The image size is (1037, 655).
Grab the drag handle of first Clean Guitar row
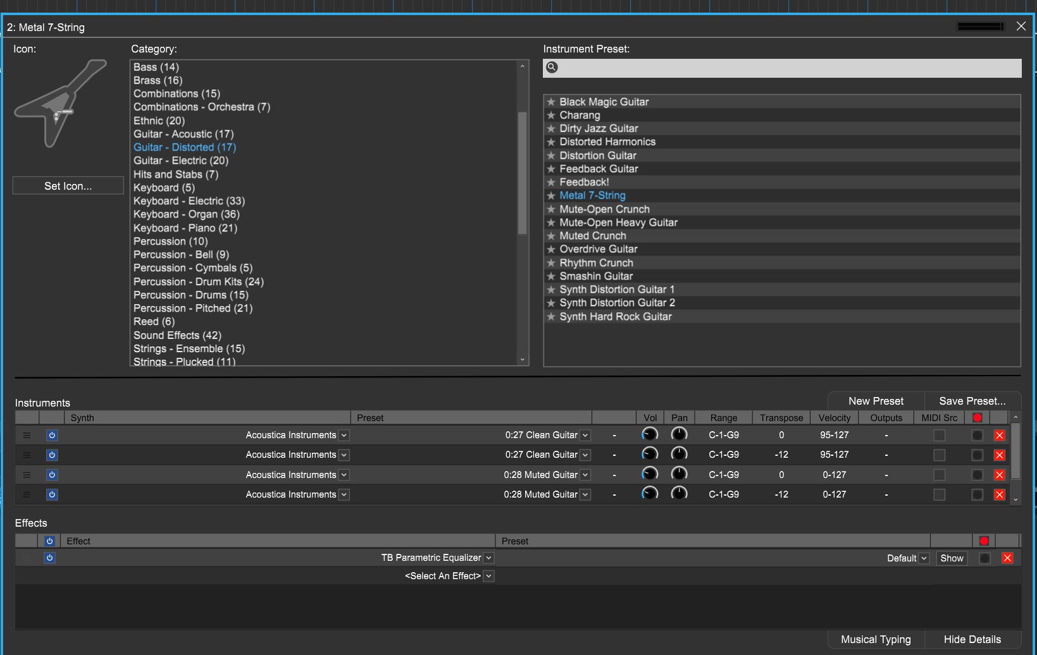27,435
